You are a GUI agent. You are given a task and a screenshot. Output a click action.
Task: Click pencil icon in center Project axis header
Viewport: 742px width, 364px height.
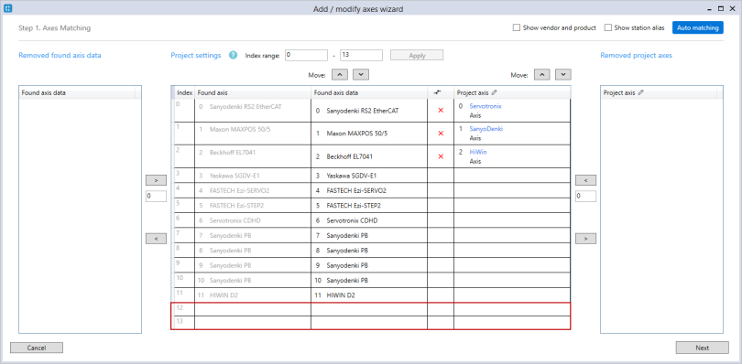point(494,92)
